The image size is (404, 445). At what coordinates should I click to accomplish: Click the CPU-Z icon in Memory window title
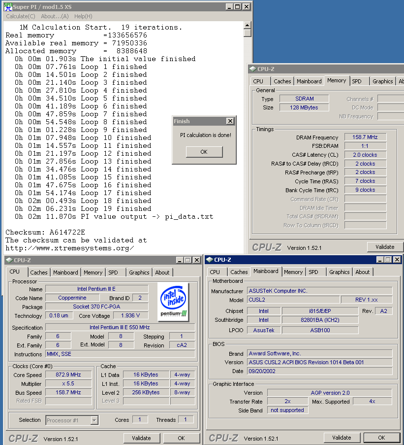[x=253, y=69]
